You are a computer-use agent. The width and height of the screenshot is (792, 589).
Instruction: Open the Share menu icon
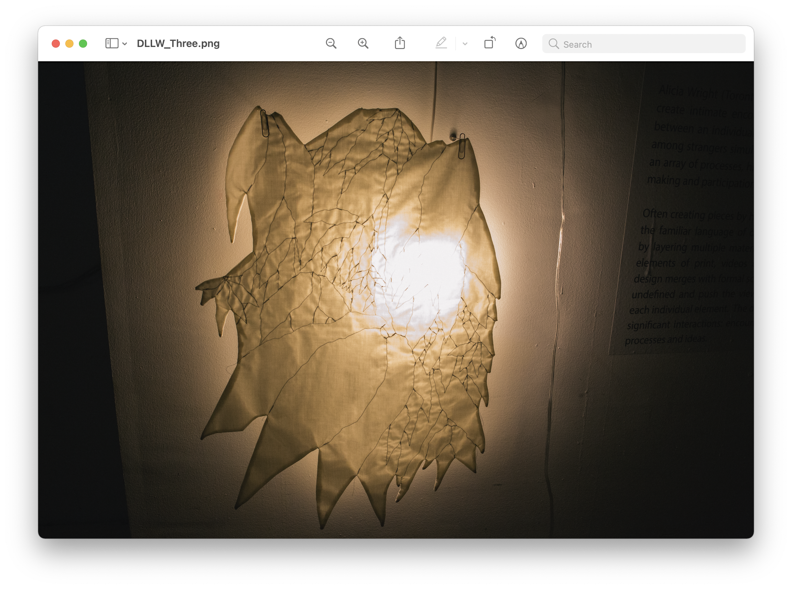(400, 43)
